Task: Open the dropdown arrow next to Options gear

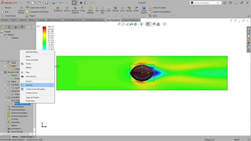Action: coord(94,3)
